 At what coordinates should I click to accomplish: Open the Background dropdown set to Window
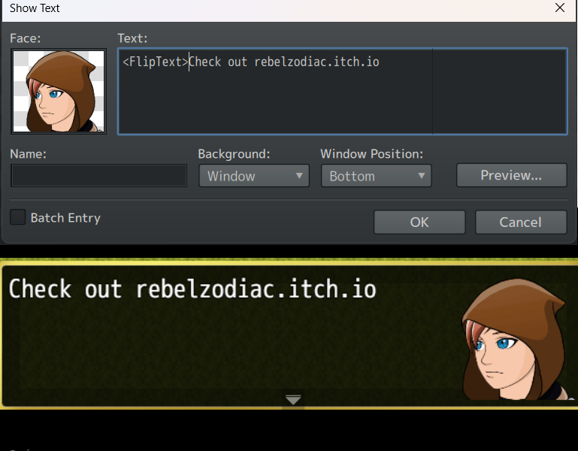click(254, 176)
